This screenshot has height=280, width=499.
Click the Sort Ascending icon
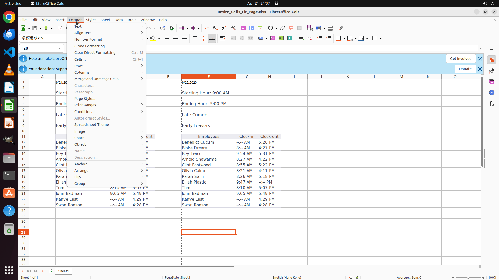[x=215, y=28]
